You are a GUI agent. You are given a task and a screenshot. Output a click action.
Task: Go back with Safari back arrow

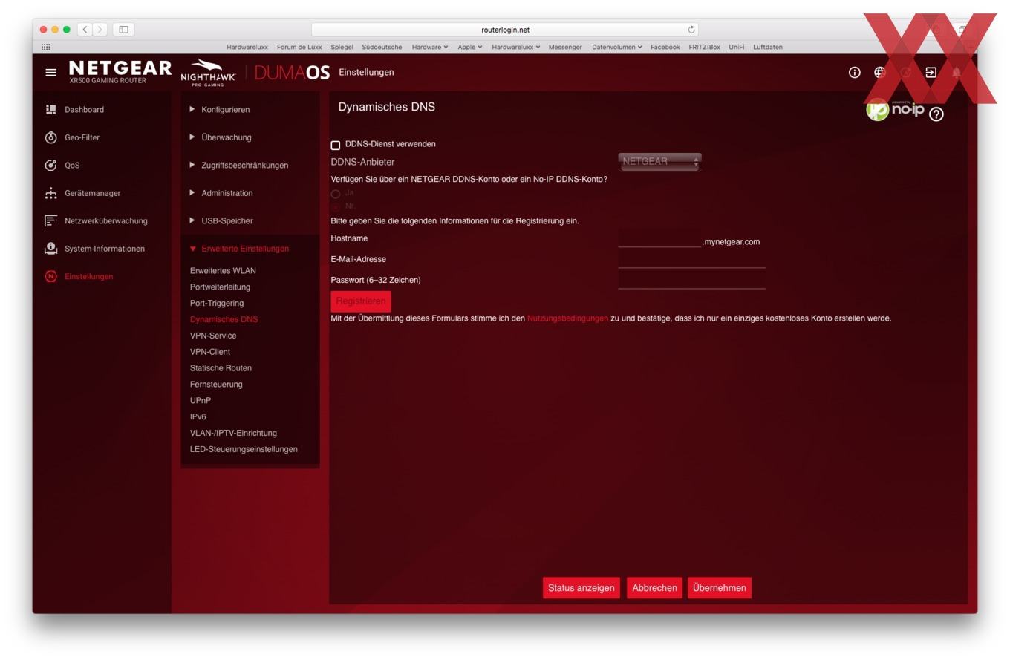pos(85,30)
